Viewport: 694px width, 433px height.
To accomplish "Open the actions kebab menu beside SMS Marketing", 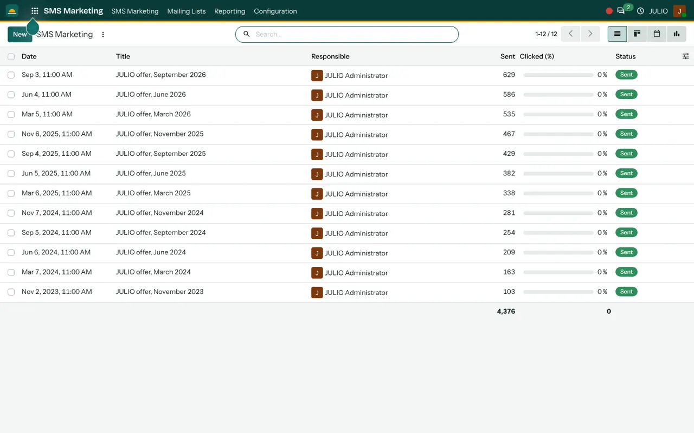I will [x=103, y=35].
